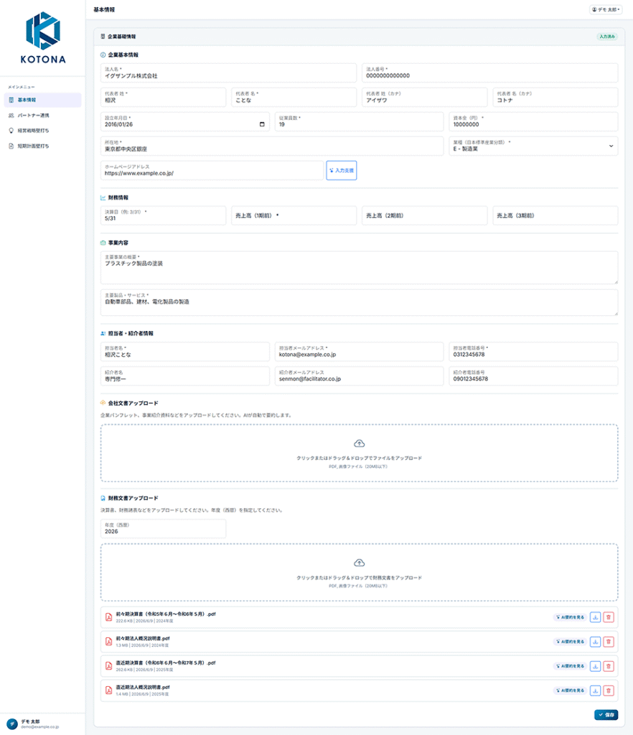
Task: Click the 売上高（1期前） field
Action: coord(294,215)
